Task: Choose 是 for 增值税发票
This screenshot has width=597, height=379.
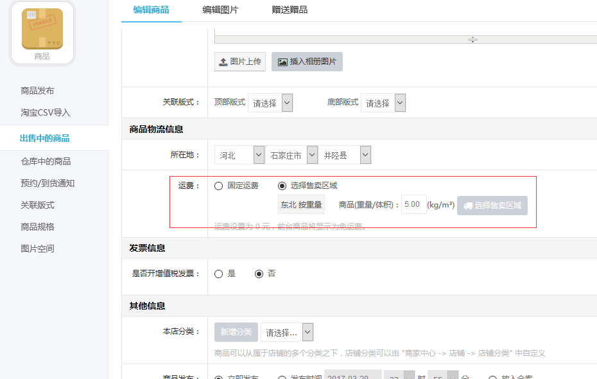Action: pos(218,274)
